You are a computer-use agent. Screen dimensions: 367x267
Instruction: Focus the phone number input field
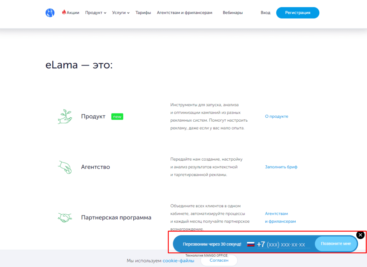284,244
